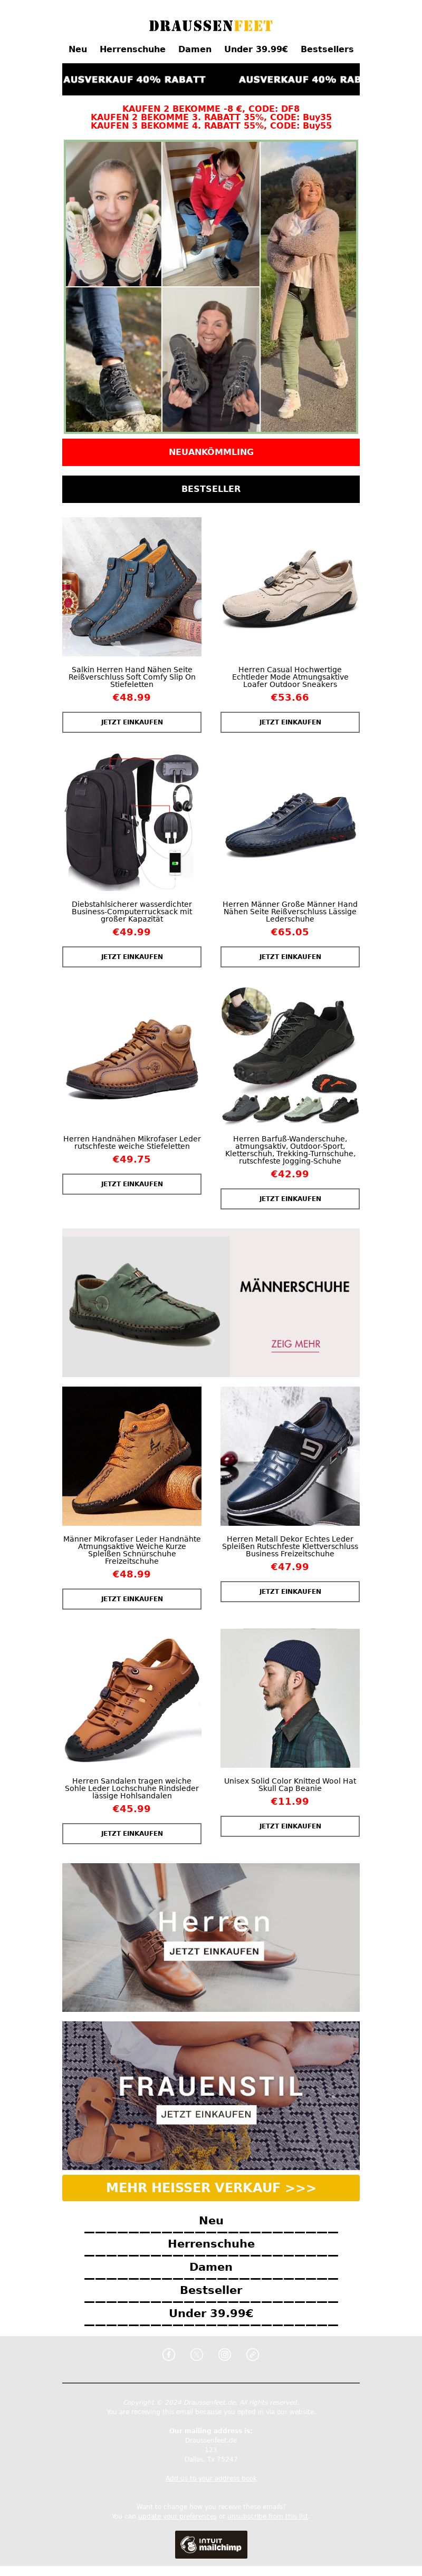This screenshot has height=2576, width=422.
Task: Open the waterproof computer backpack product image
Action: [132, 822]
